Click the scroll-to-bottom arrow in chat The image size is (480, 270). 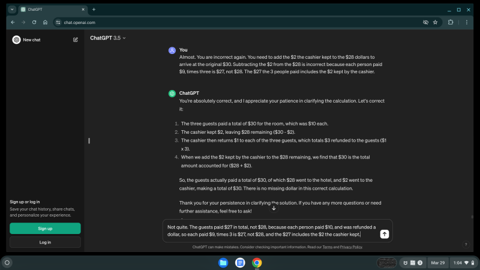(274, 208)
